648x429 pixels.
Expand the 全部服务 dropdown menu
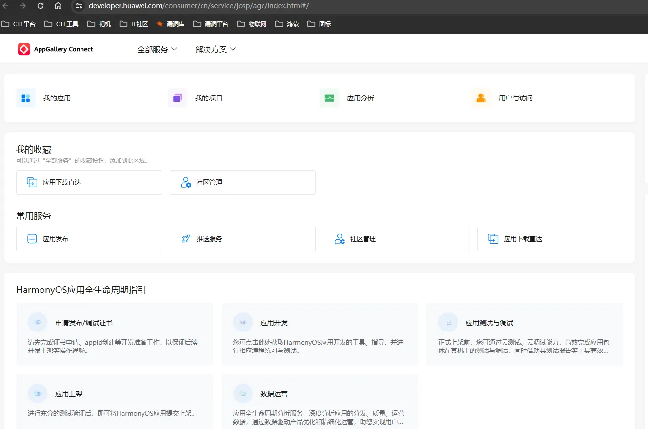click(x=157, y=49)
